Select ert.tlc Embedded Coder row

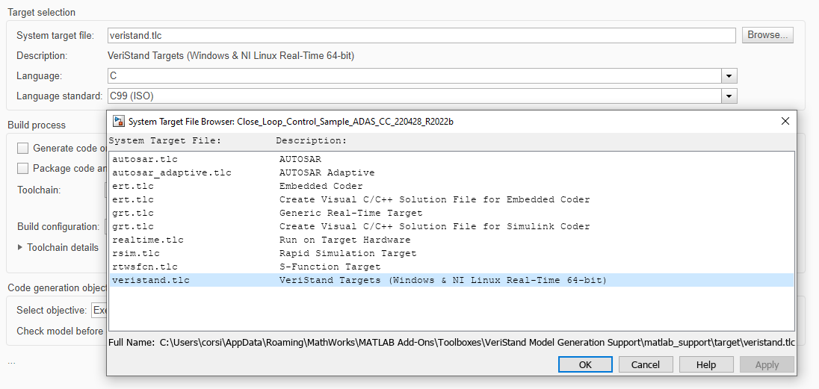452,186
